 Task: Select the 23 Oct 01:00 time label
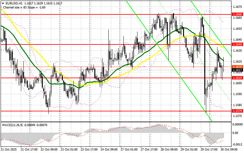(69, 150)
